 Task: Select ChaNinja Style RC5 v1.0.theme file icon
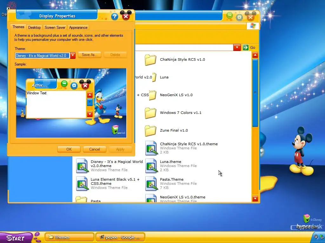pos(151,148)
